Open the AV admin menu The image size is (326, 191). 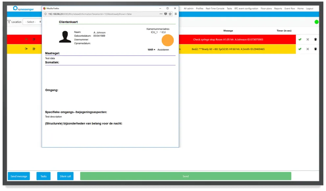pyautogui.click(x=188, y=9)
